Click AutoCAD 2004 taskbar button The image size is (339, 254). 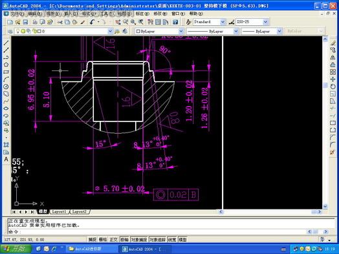tap(146, 249)
